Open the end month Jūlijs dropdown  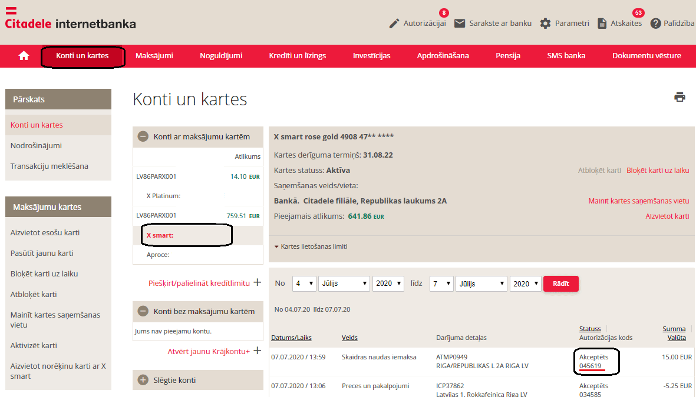coord(481,283)
